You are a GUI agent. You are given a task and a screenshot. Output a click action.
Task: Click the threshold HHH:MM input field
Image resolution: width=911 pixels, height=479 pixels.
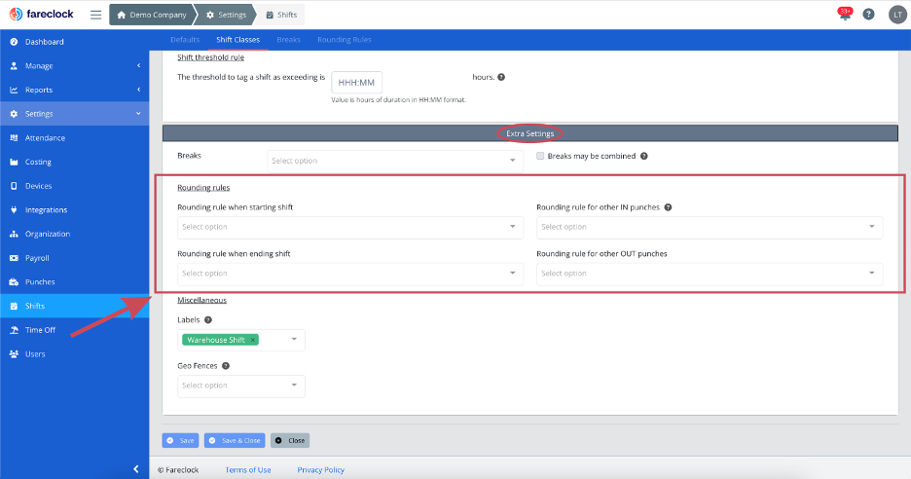[x=357, y=83]
